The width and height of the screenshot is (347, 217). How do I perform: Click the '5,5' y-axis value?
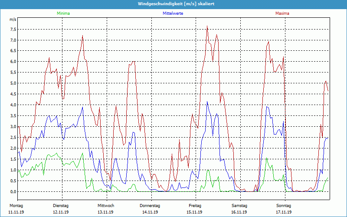pyautogui.click(x=13, y=72)
